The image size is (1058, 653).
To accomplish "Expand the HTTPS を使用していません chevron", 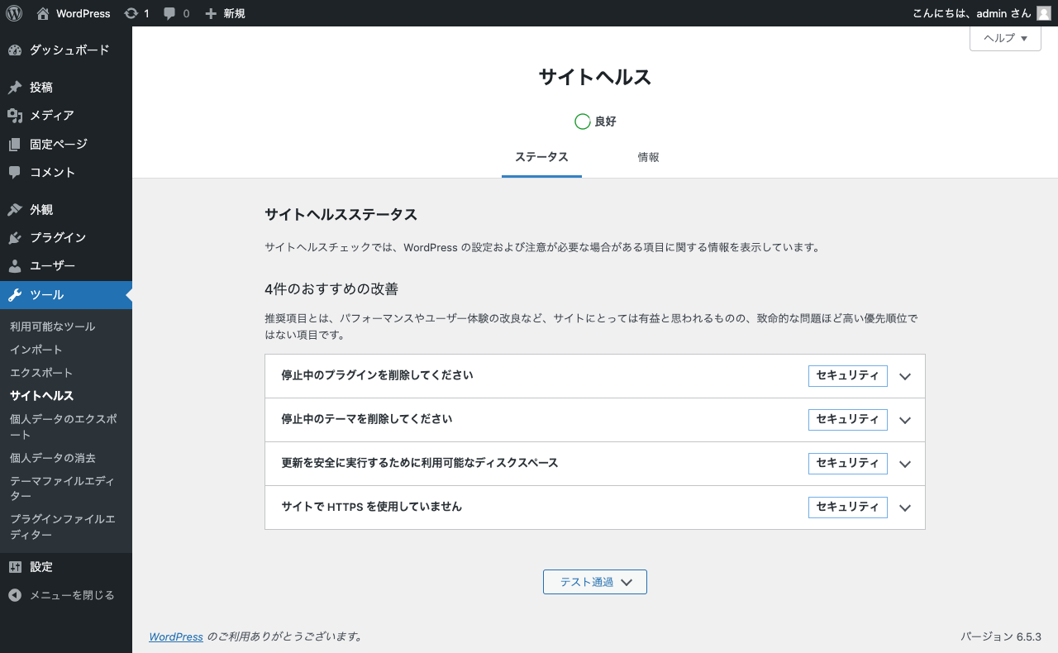I will (x=905, y=508).
